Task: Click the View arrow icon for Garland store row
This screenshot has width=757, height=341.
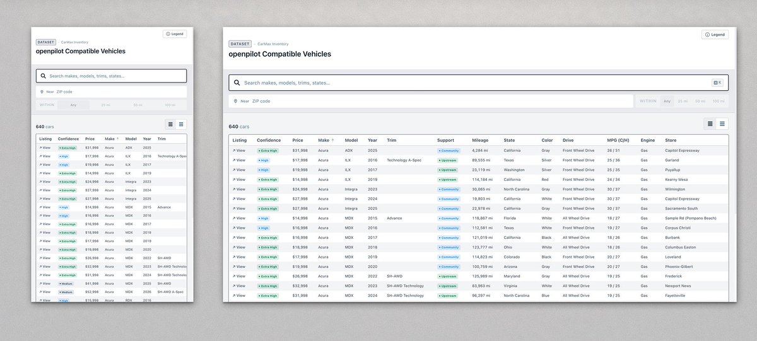Action: point(234,160)
